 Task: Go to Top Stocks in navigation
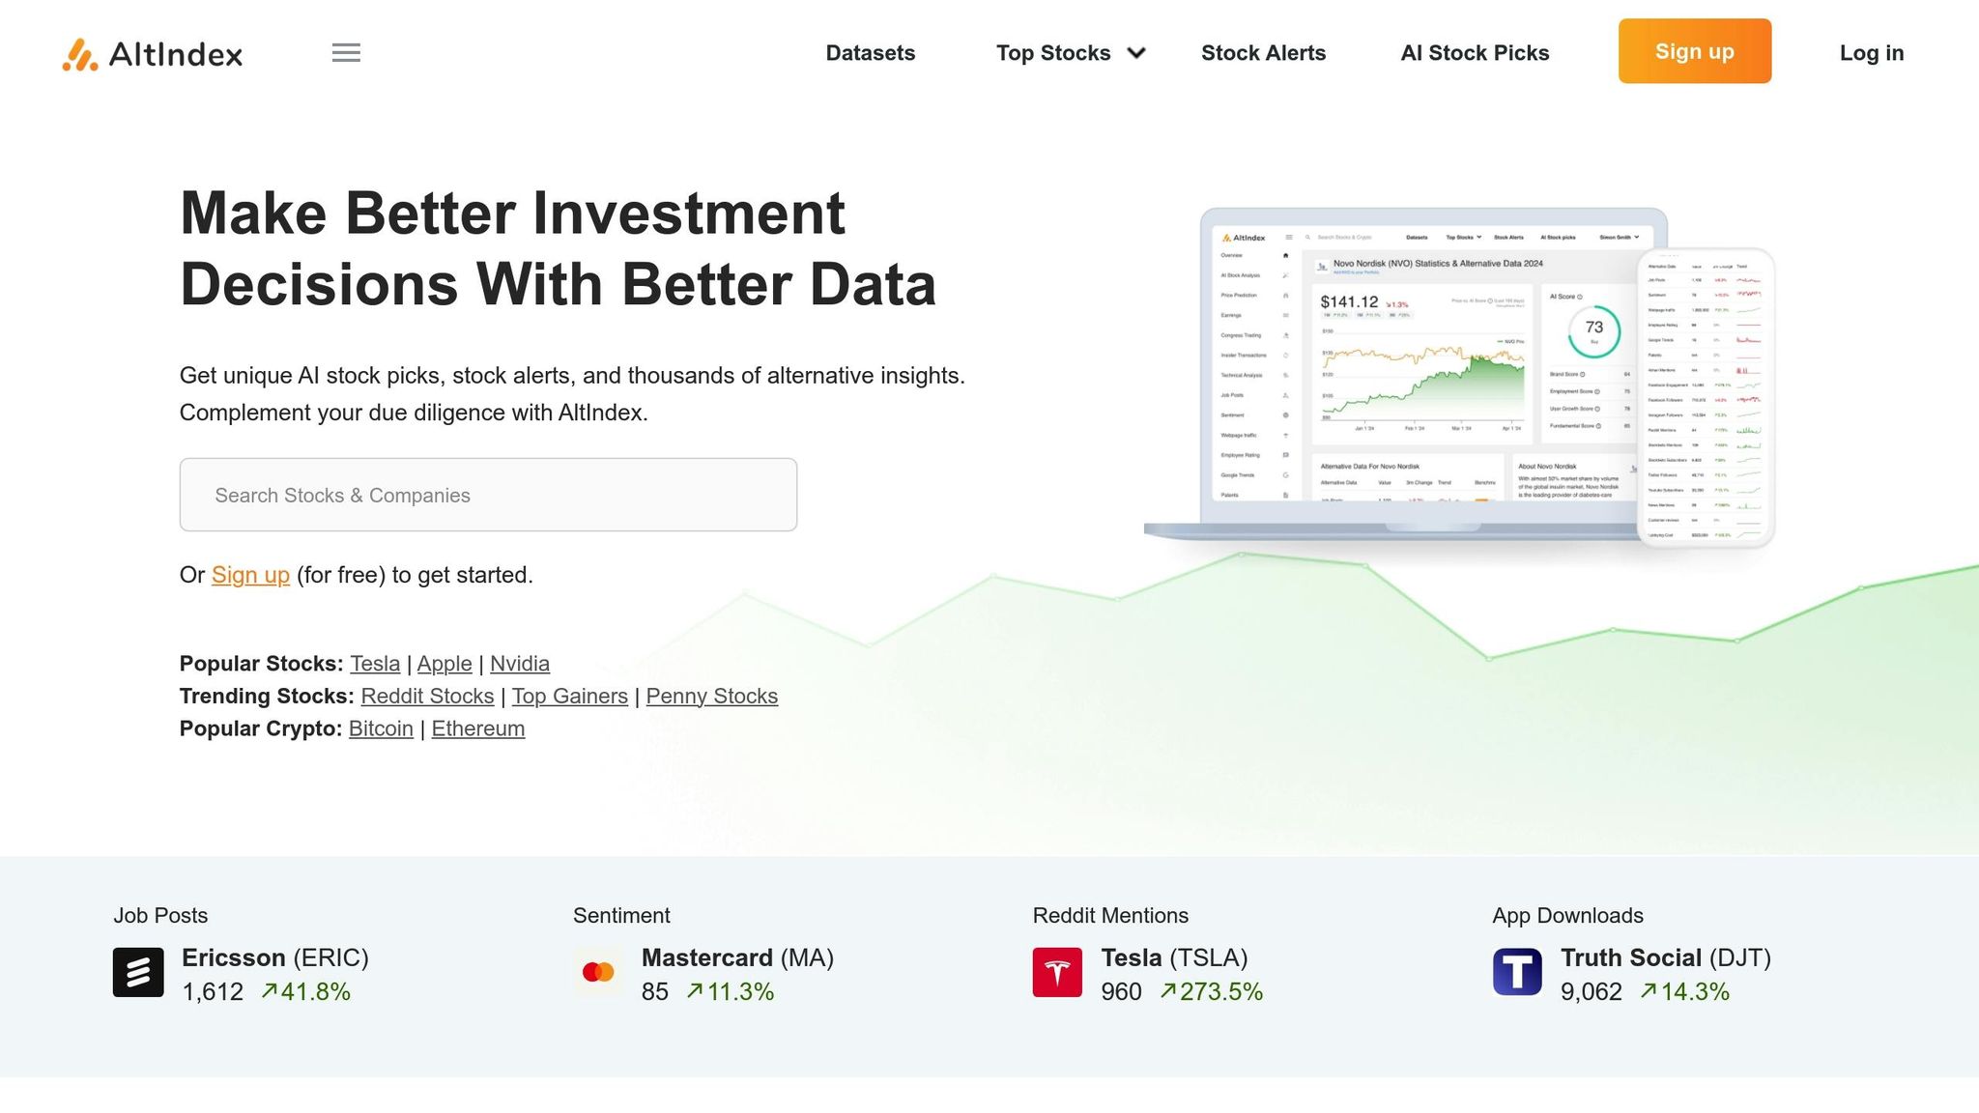pos(1053,53)
